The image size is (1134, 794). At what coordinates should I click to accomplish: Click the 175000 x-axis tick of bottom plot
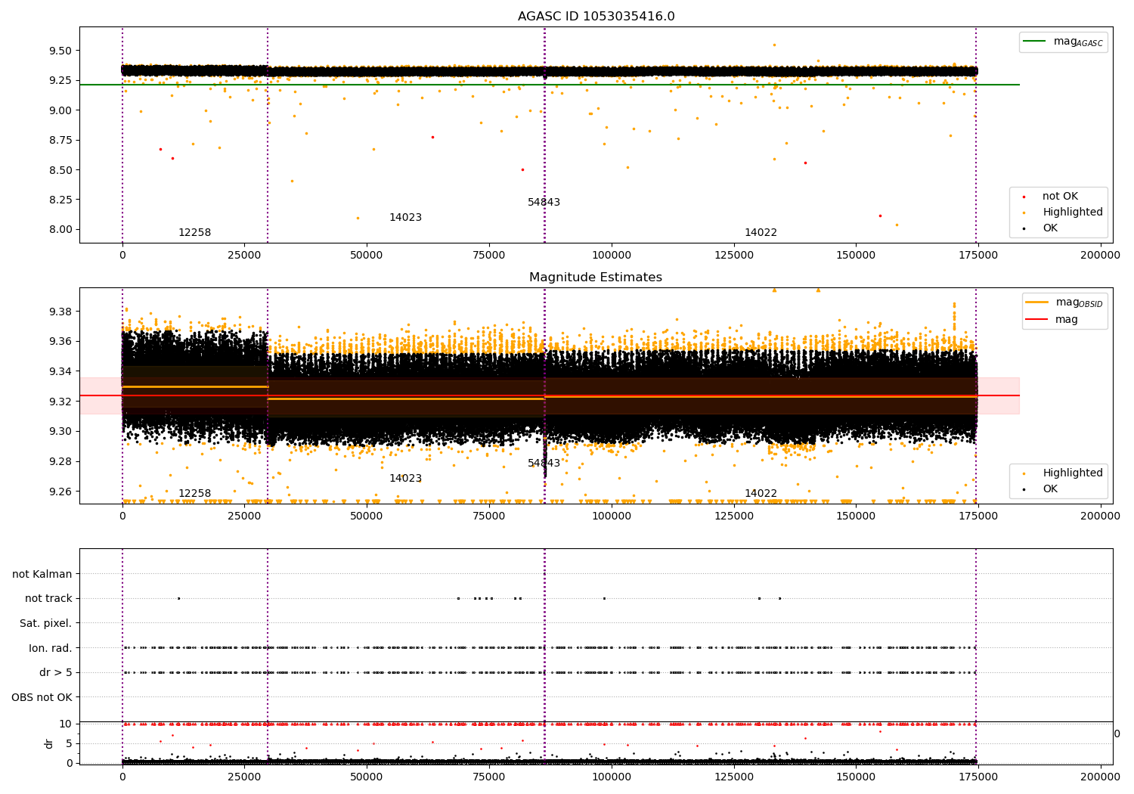click(978, 777)
